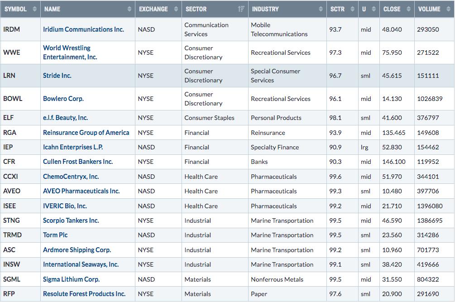This screenshot has height=302, width=455.
Task: Select the Reinsurance Group of America link
Action: pos(86,133)
